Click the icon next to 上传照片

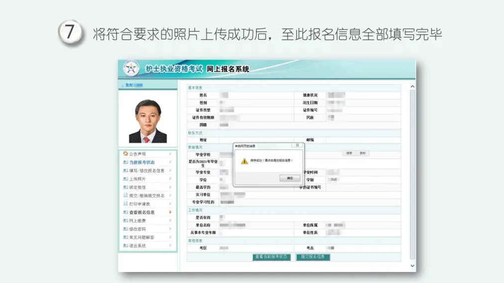pos(126,179)
